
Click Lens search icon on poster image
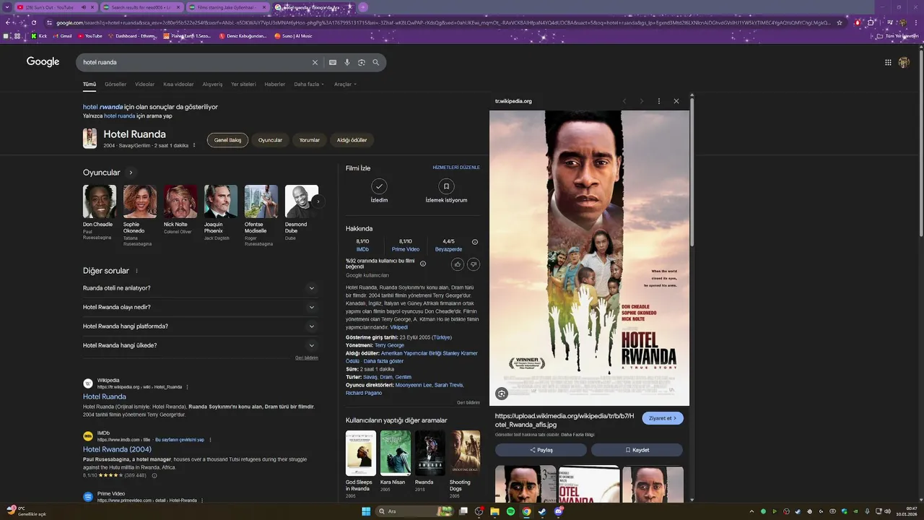pos(502,394)
